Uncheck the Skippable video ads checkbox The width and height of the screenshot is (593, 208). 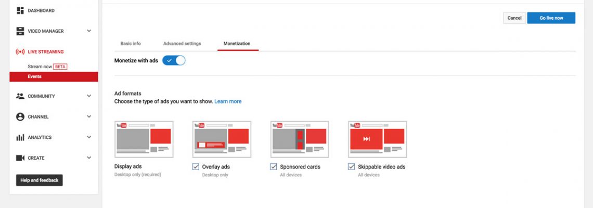(x=352, y=167)
